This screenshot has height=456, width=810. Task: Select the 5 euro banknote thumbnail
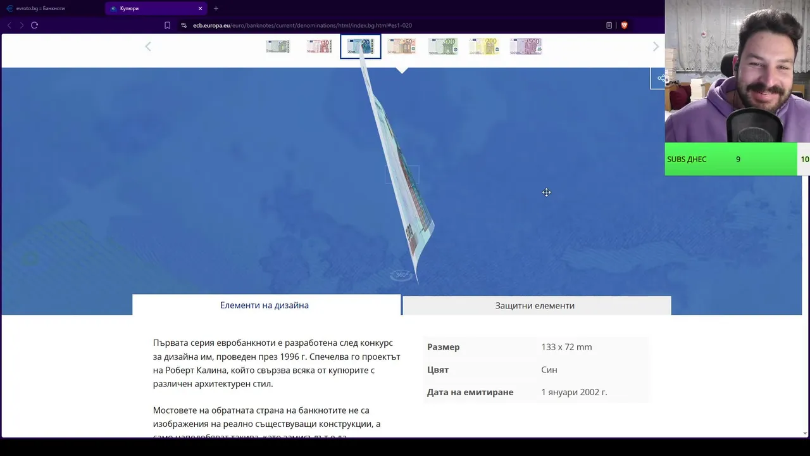pos(277,46)
